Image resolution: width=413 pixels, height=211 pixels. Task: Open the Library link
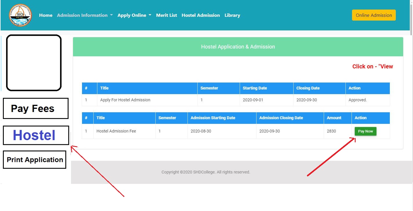point(232,15)
